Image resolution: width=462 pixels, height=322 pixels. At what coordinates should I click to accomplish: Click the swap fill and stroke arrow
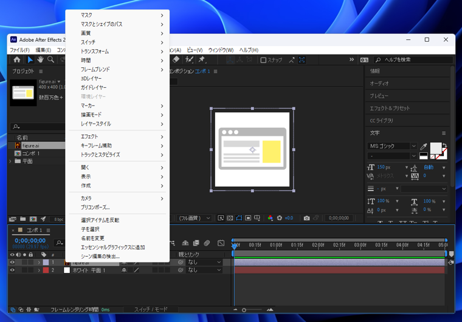pyautogui.click(x=444, y=145)
